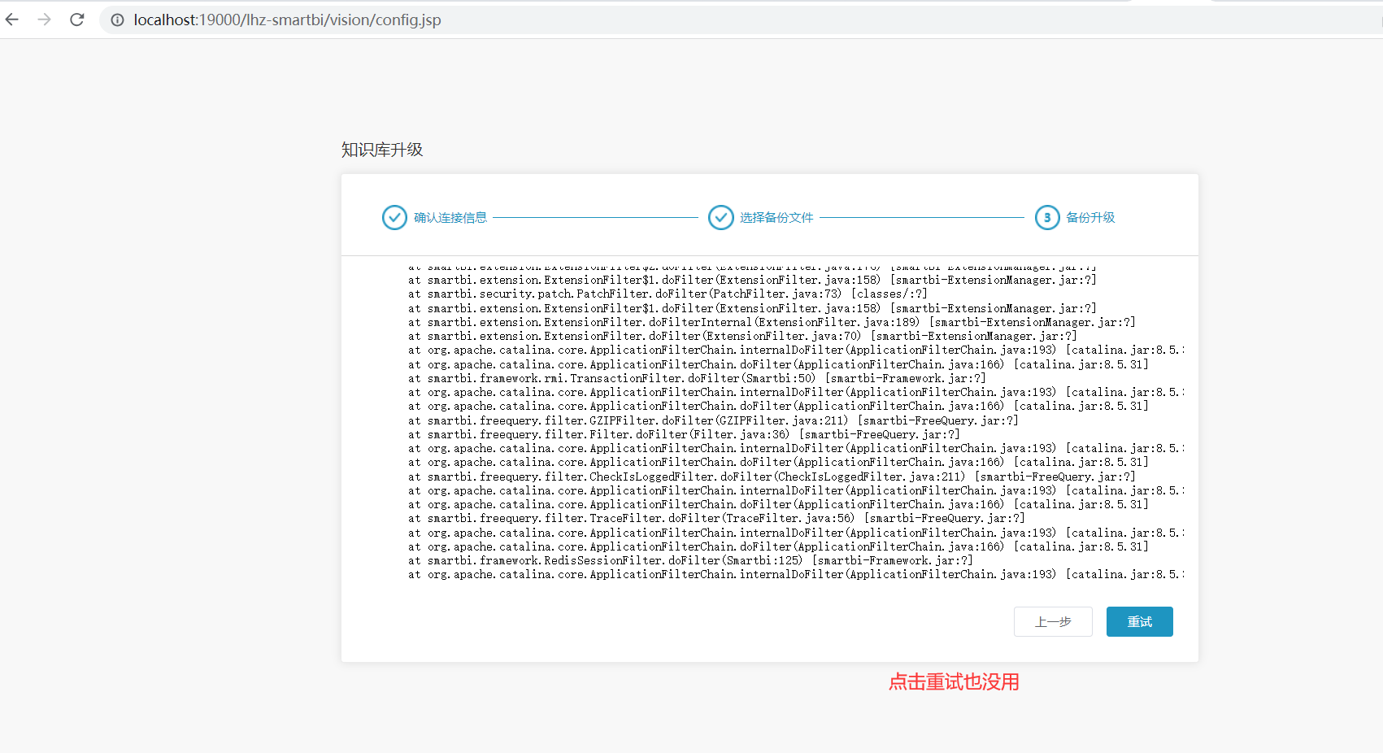Screen dimensions: 1383x753
Task: Select the 确认连接信息 step label
Action: click(x=450, y=217)
